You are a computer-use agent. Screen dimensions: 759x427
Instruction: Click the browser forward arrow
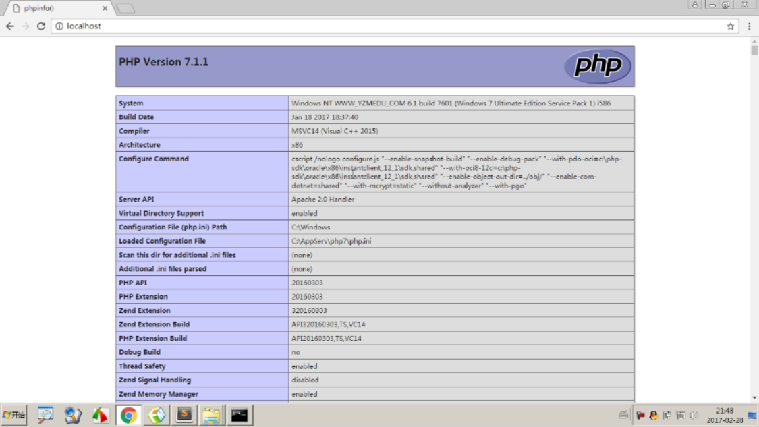[26, 26]
